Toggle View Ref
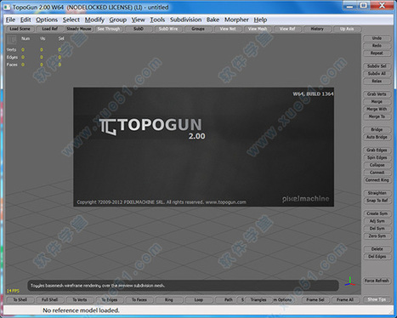This screenshot has height=318, width=397. (x=287, y=29)
